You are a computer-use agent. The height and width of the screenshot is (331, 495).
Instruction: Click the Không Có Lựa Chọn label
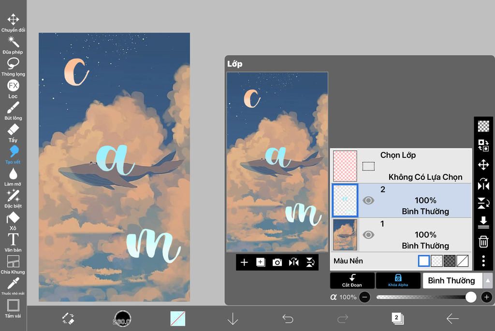425,177
